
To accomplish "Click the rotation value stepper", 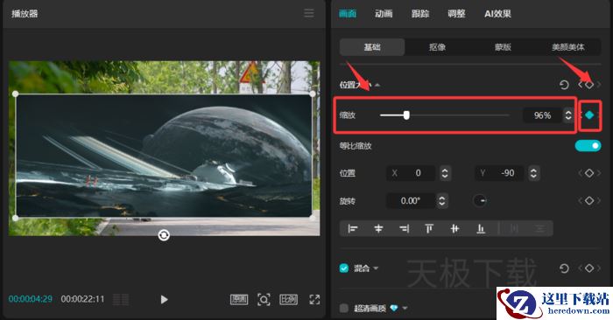I will click(x=441, y=200).
